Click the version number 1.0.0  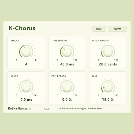(x=47, y=109)
